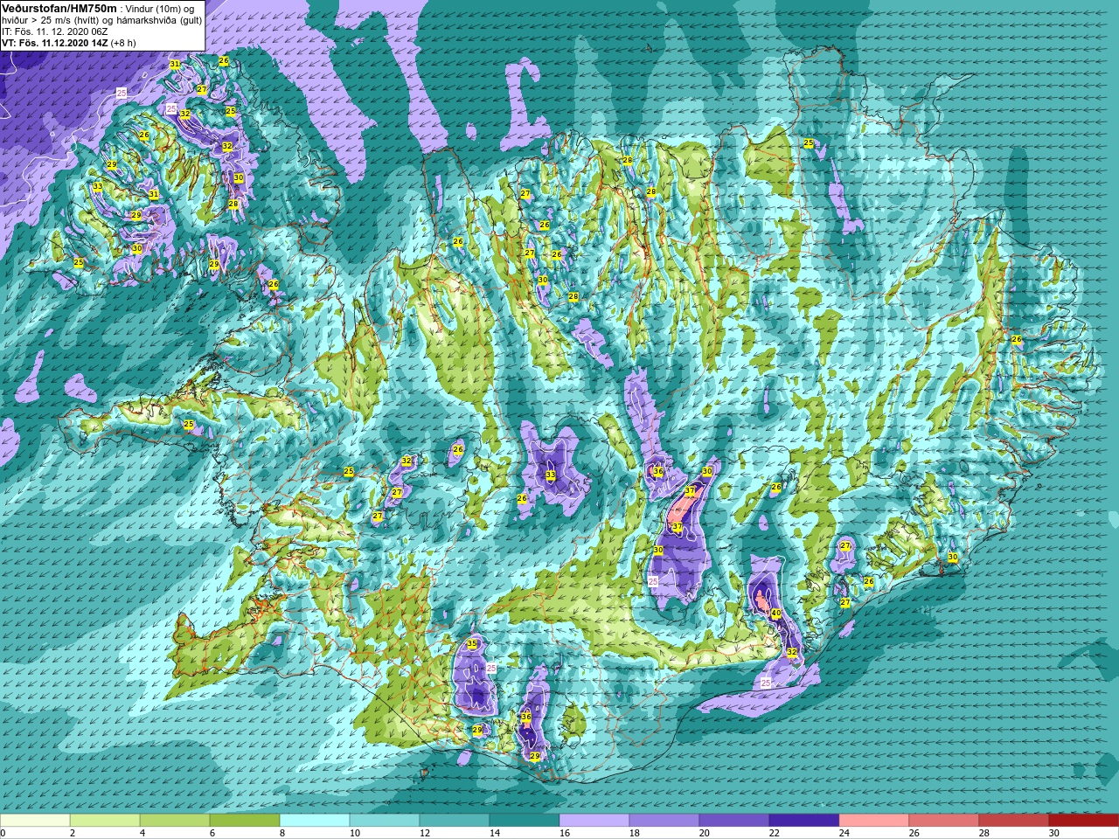Pick the 28–30 m/s red legend swatch
The width and height of the screenshot is (1119, 839).
click(1014, 821)
